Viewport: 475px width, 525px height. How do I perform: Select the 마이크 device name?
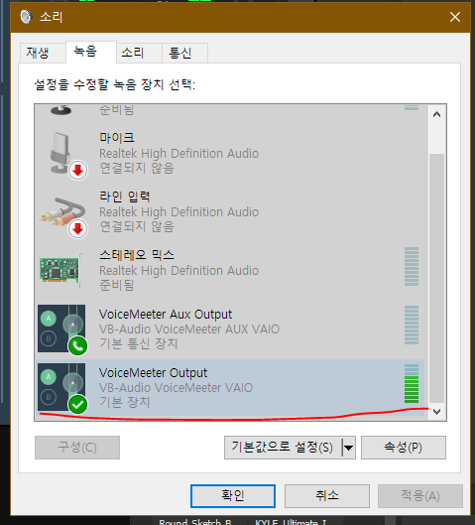(x=117, y=138)
